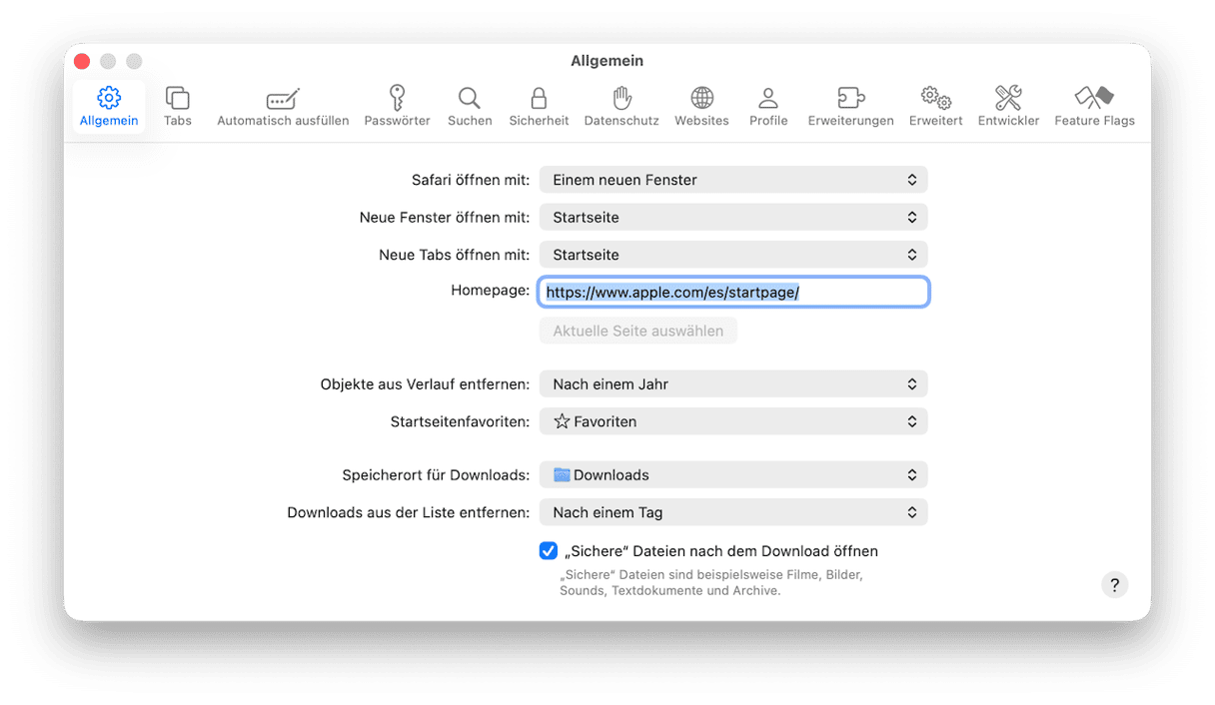Click the Homepage URL field
Image resolution: width=1215 pixels, height=705 pixels.
click(733, 292)
